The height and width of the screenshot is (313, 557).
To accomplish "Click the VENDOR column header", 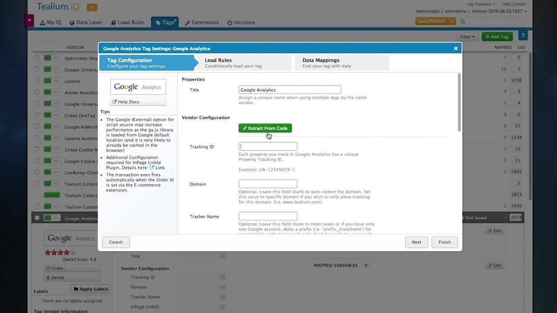I will 75,47.
